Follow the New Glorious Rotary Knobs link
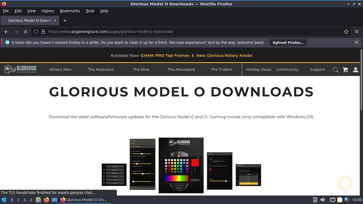Screen dimensions: 363x204 [224, 56]
